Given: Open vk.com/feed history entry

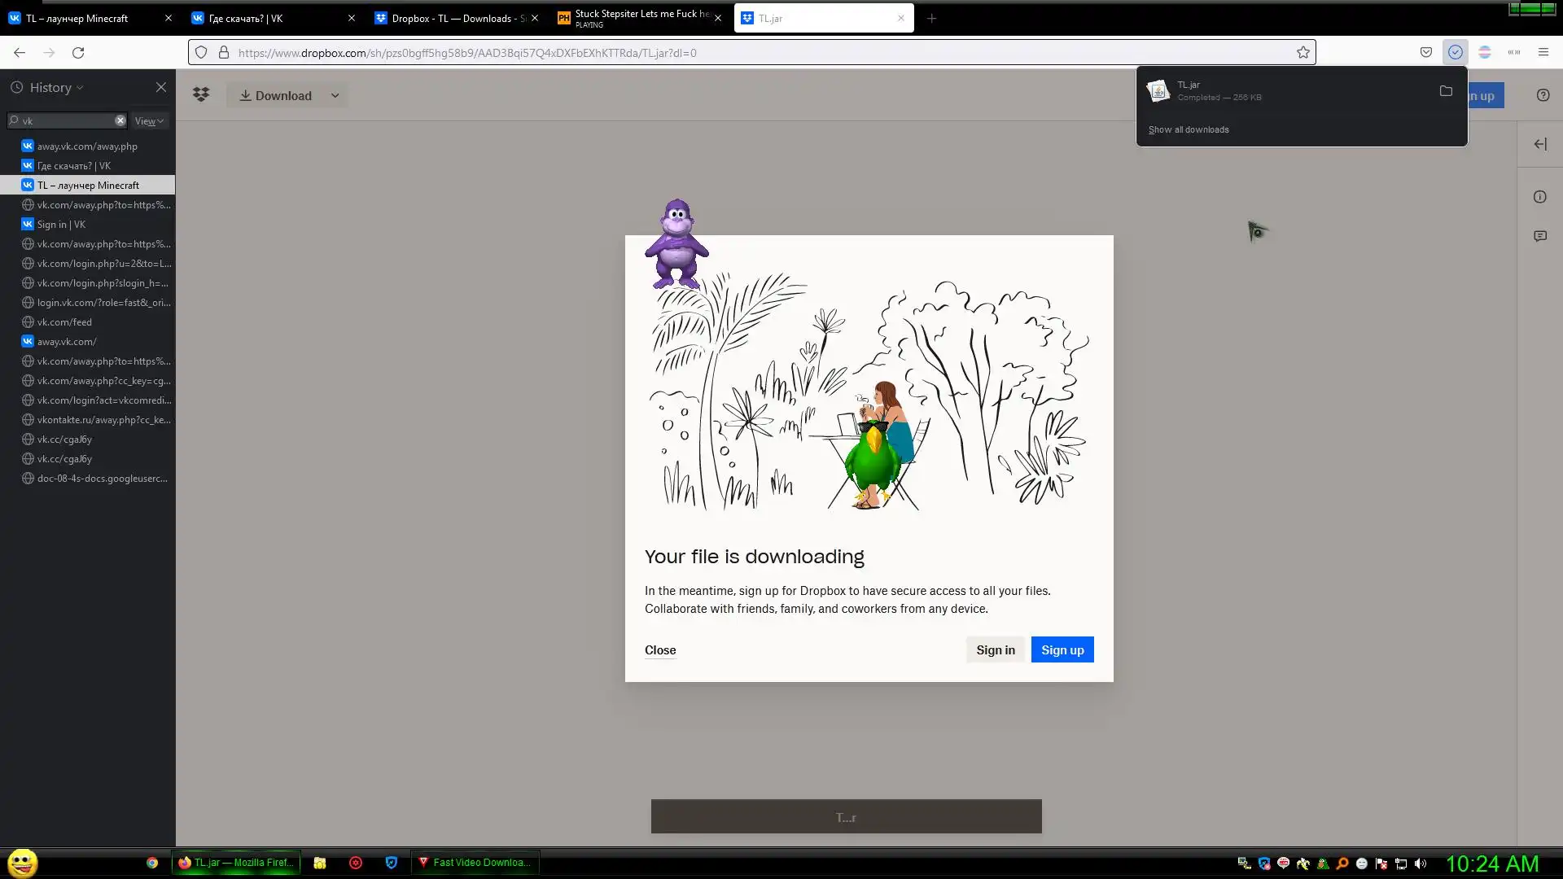Looking at the screenshot, I should tap(64, 322).
